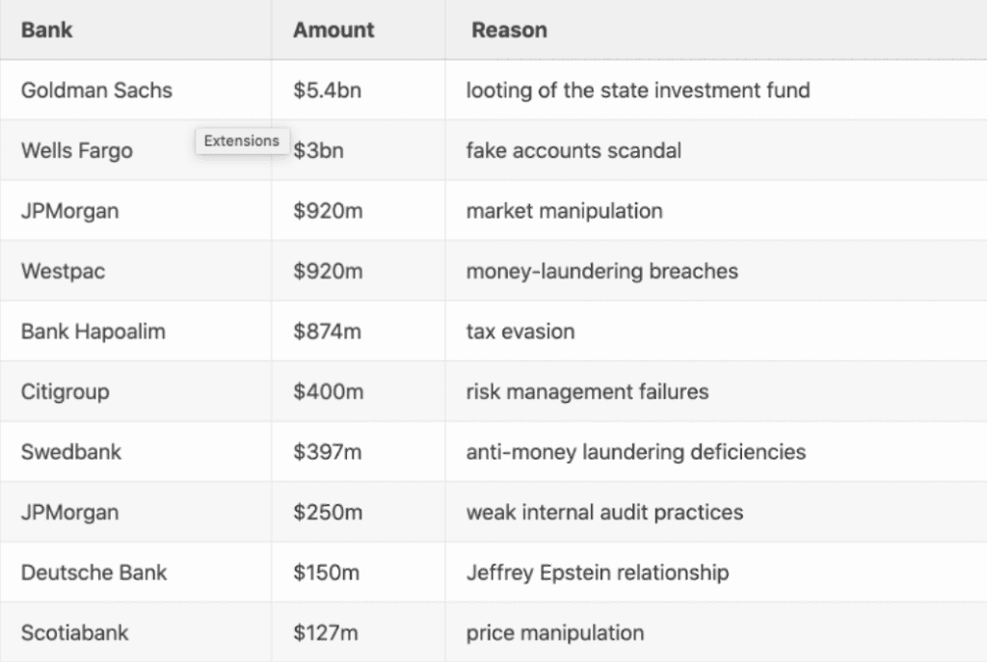Click the market manipulation reason text

(564, 211)
